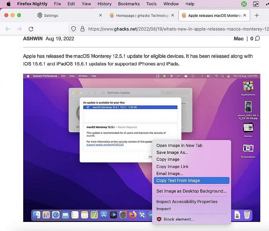Image resolution: width=269 pixels, height=231 pixels.
Task: Select Set Image as Desktop Background
Action: 191,191
